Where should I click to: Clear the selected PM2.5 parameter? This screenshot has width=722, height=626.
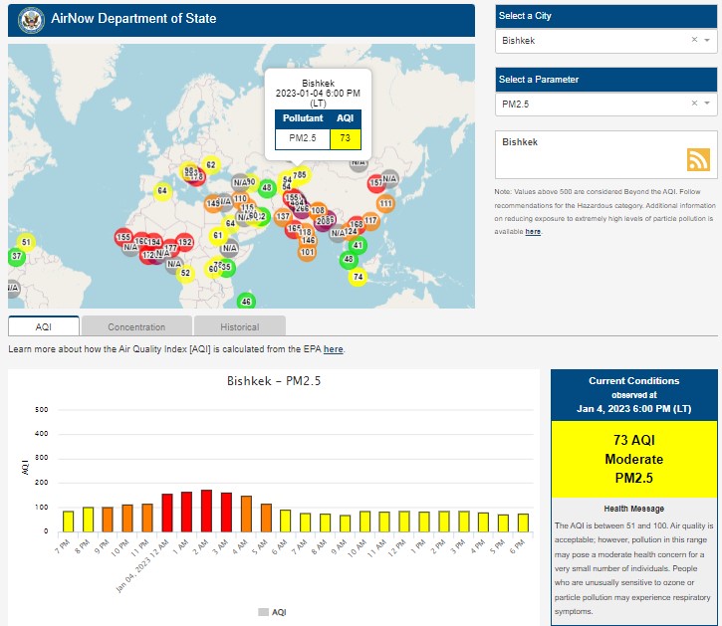coord(694,104)
